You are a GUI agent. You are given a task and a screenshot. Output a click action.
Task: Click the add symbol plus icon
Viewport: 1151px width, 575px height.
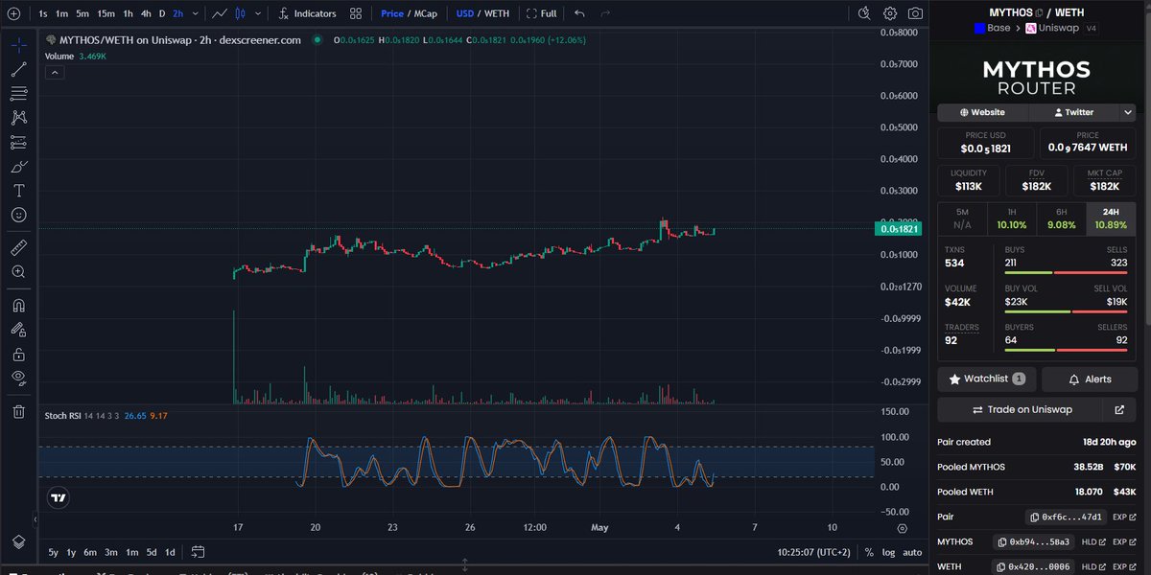click(13, 13)
